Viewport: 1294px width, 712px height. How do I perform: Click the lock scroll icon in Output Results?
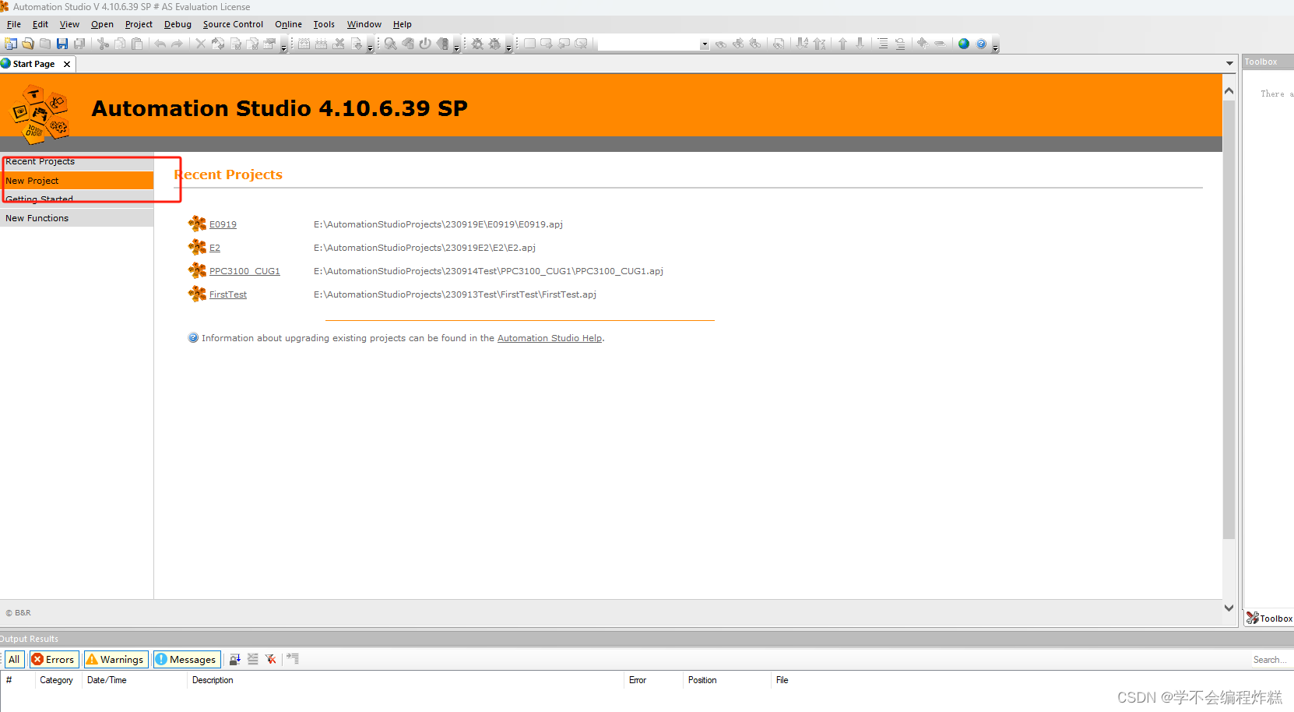(235, 659)
